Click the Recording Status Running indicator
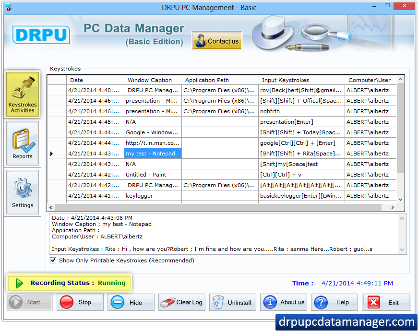This screenshot has height=331, width=418. pyautogui.click(x=69, y=283)
